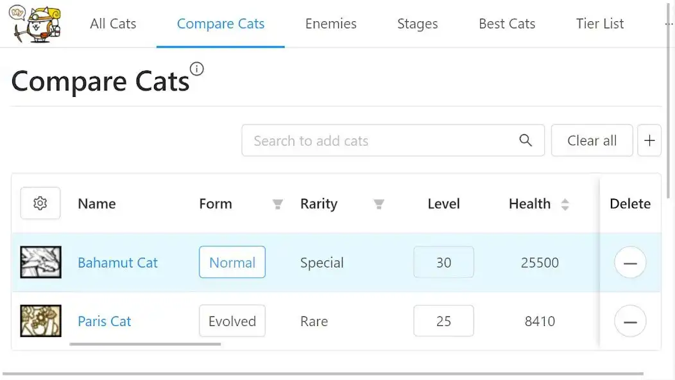Open the Tier List page
This screenshot has width=675, height=380.
point(599,23)
